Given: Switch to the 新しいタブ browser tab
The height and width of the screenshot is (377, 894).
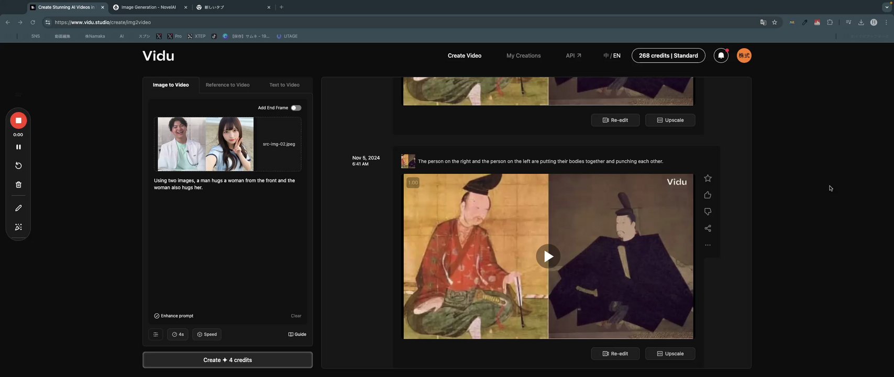Looking at the screenshot, I should [233, 7].
